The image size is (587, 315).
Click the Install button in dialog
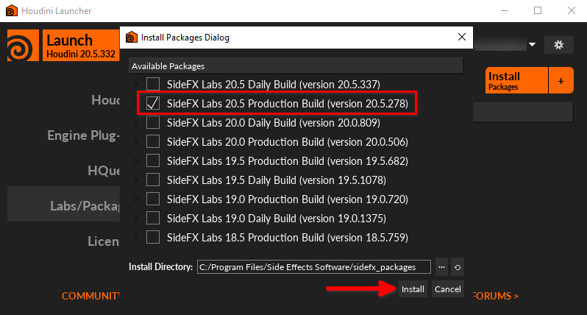coord(413,289)
